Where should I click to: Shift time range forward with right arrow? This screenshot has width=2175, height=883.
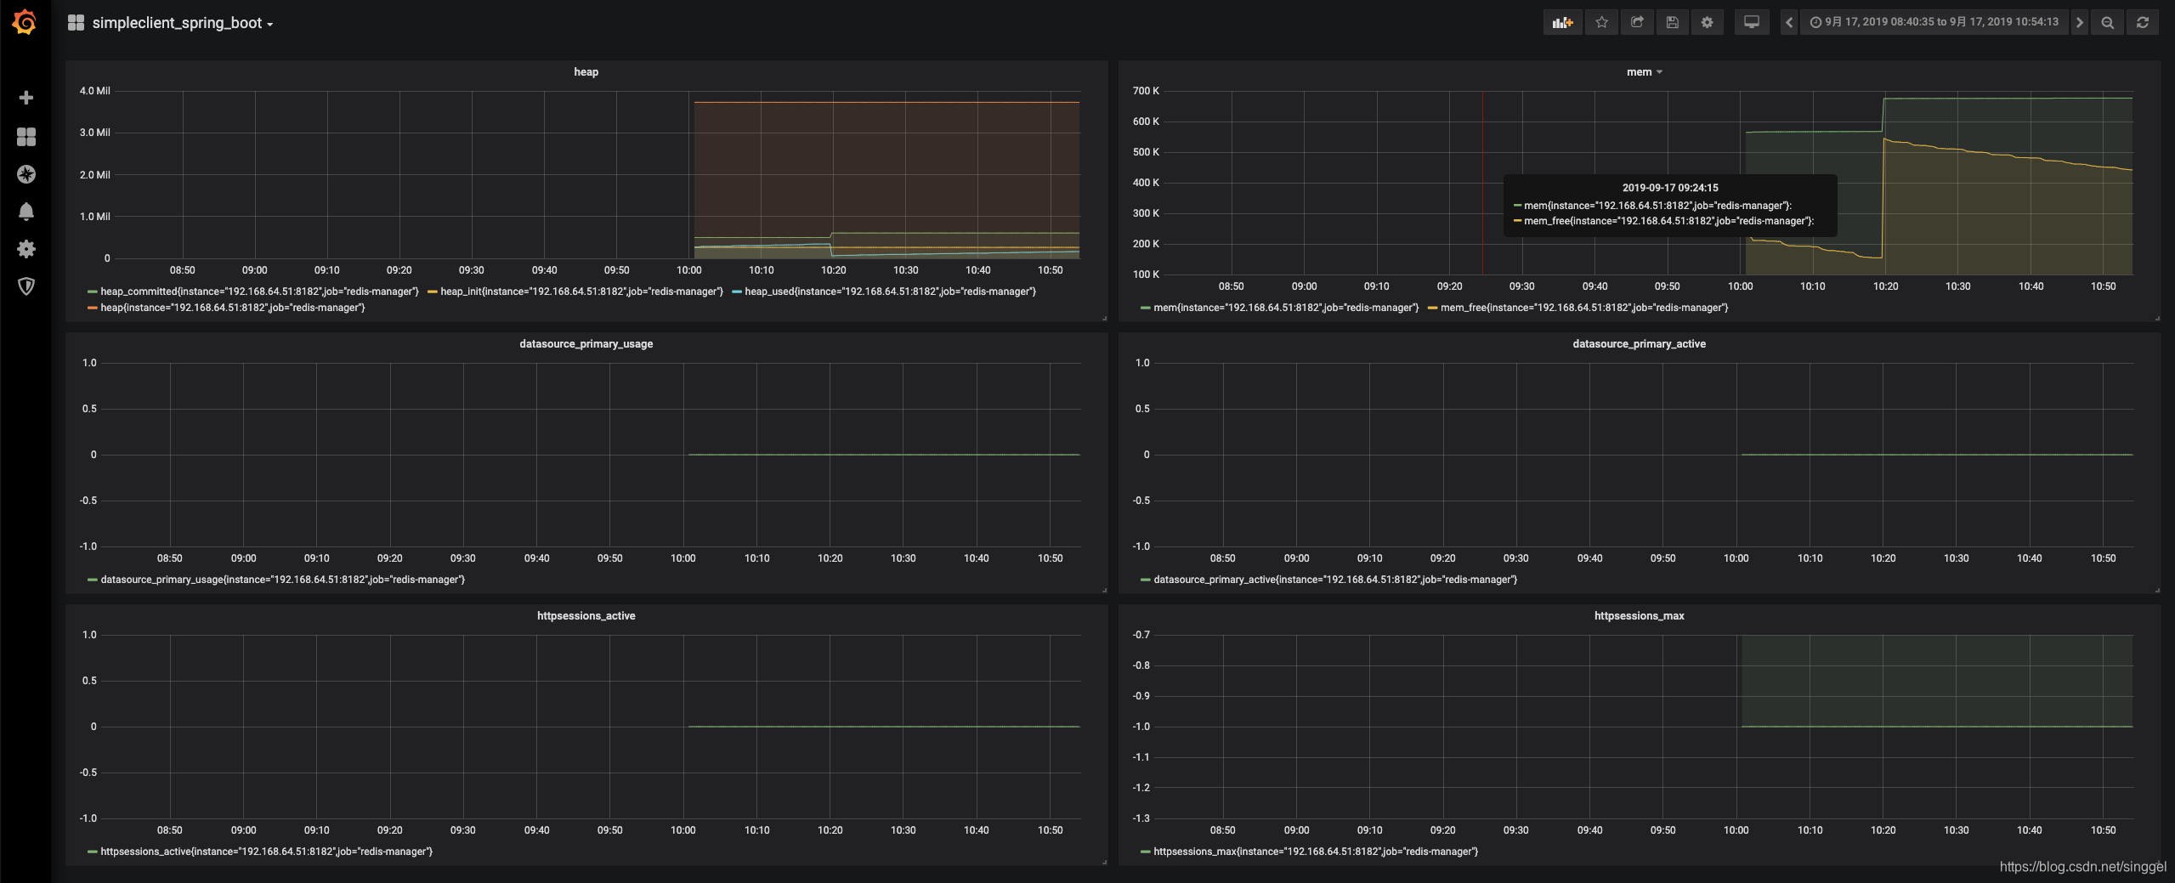tap(2079, 22)
